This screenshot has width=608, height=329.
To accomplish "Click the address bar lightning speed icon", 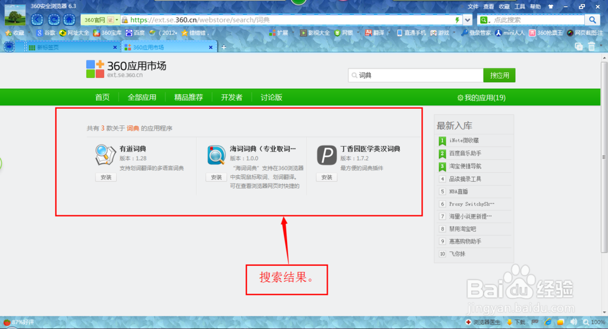I will click(x=458, y=20).
